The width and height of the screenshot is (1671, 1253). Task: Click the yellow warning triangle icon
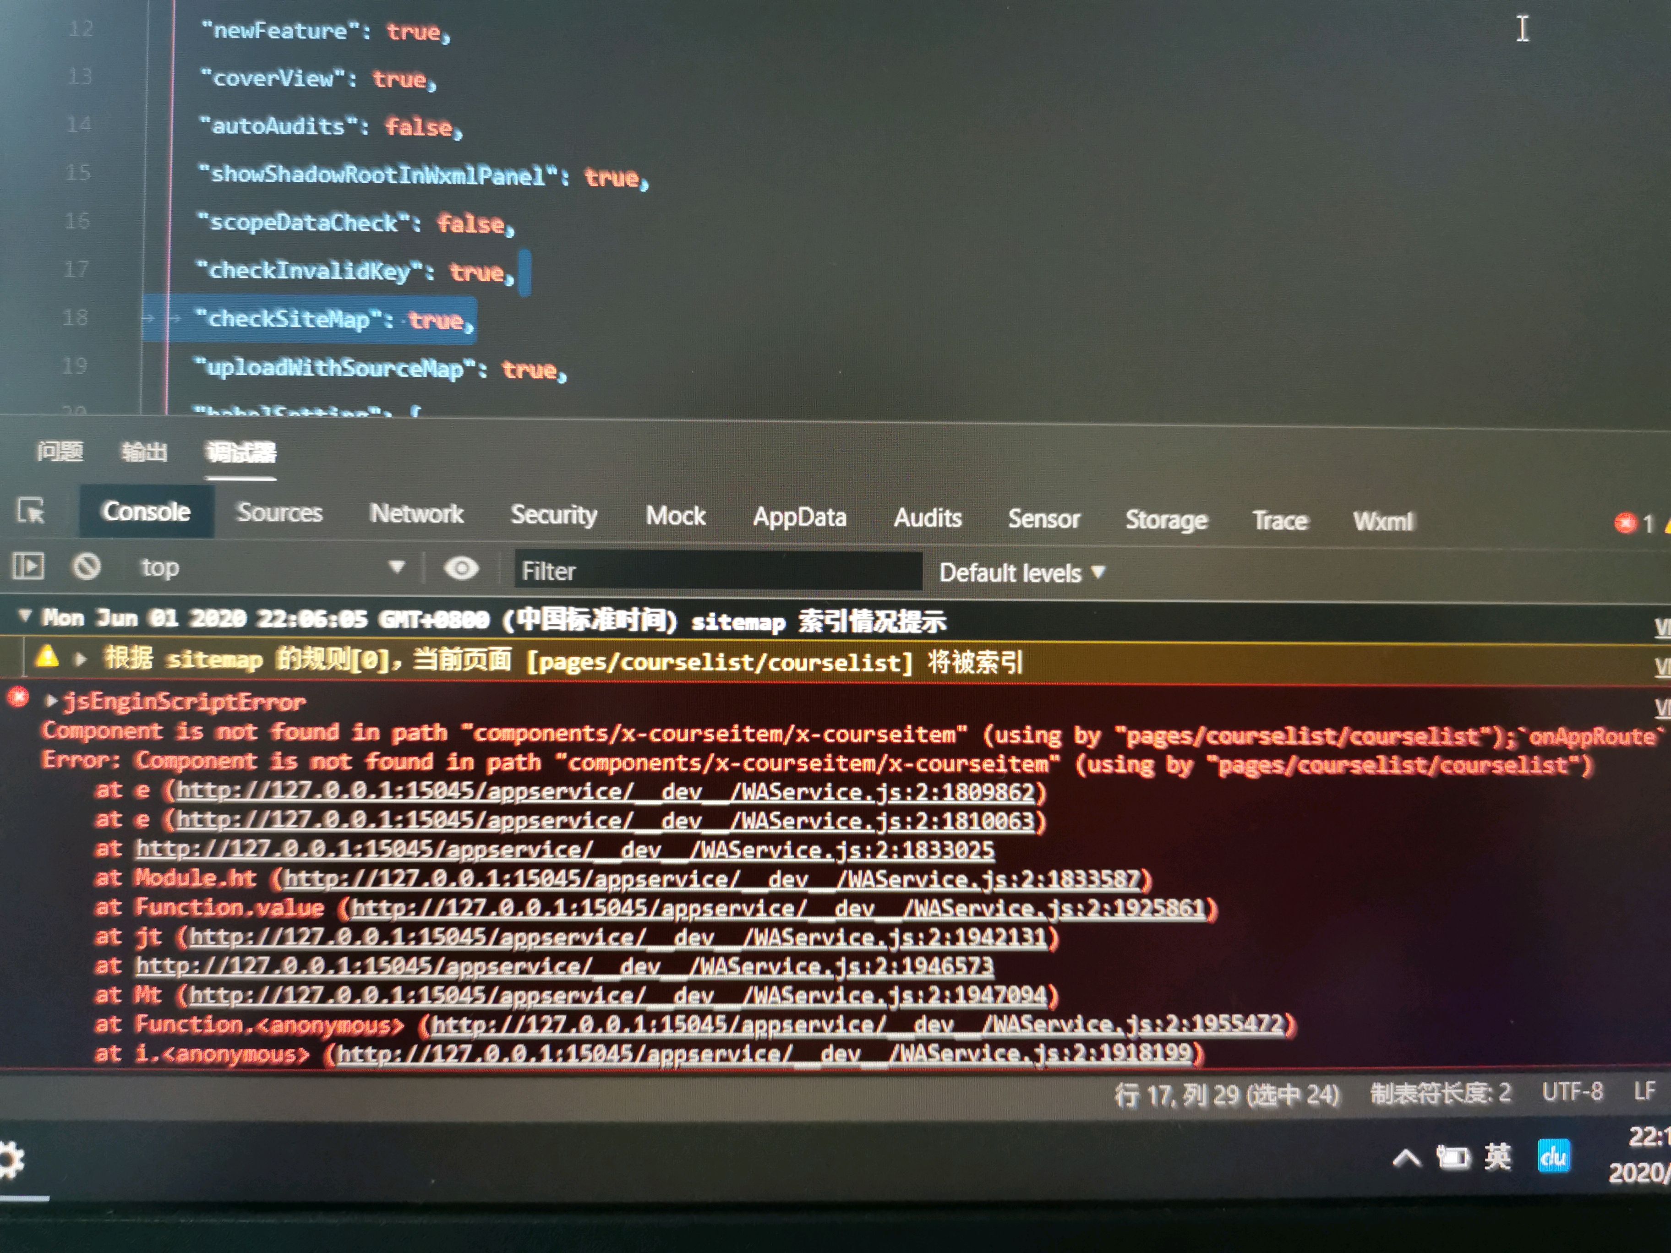coord(47,656)
